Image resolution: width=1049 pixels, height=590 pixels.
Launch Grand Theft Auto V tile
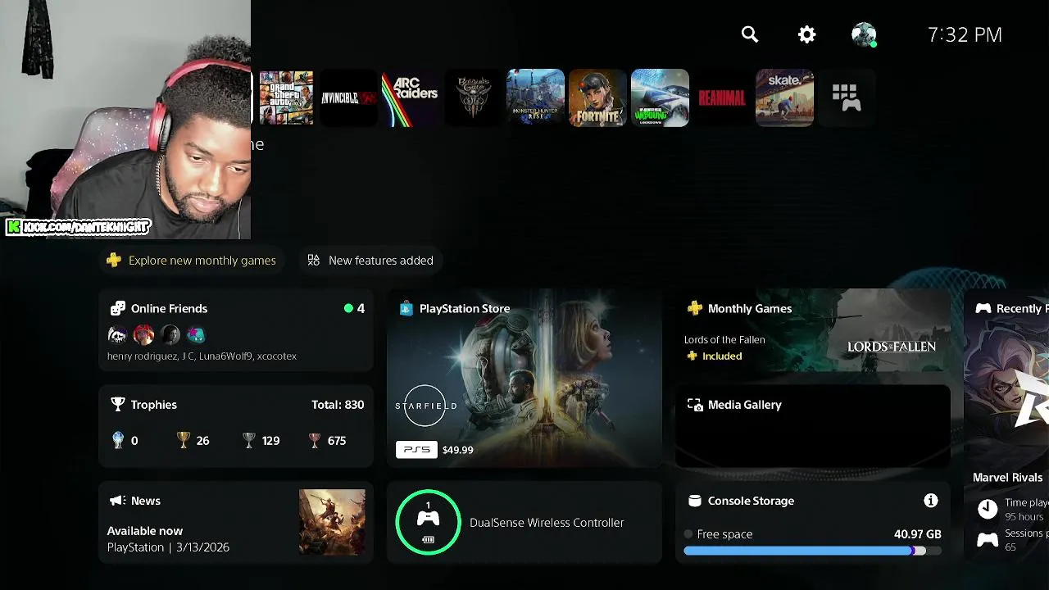286,98
